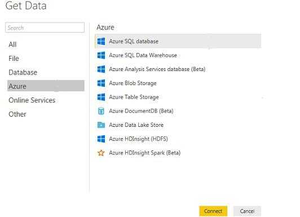The width and height of the screenshot is (300, 217).
Task: Pick "Azure Blob Storage" entry
Action: [133, 83]
